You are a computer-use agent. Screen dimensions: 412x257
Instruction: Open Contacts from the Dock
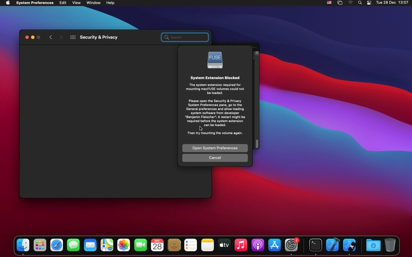pyautogui.click(x=174, y=245)
